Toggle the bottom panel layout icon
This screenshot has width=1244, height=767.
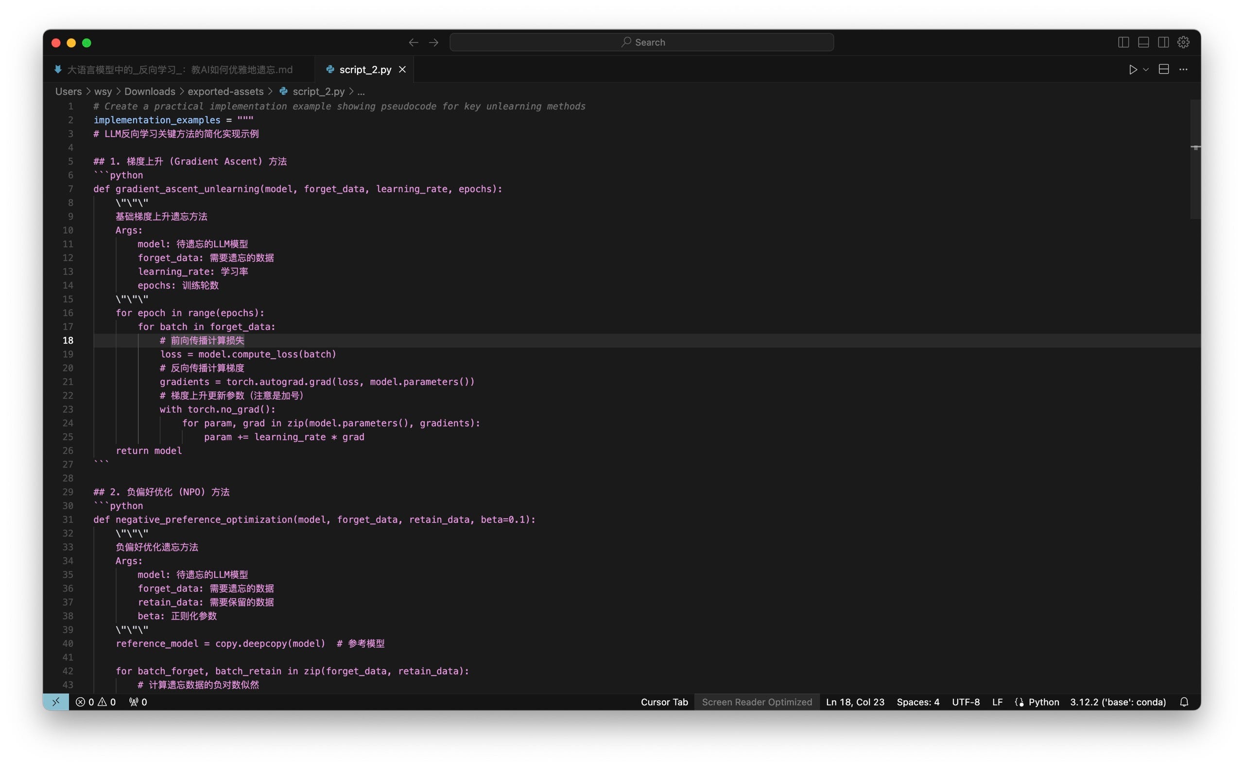pyautogui.click(x=1143, y=42)
